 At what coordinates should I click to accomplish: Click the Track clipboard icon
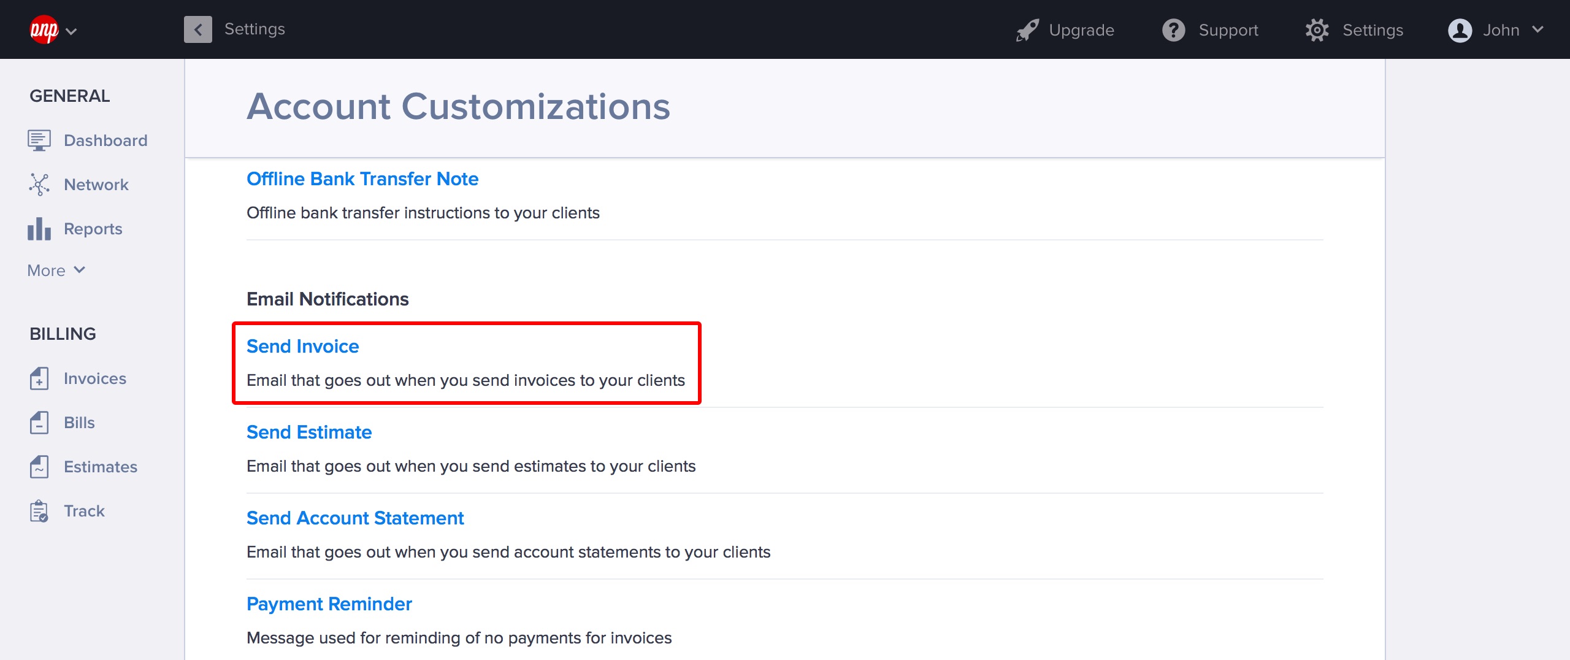click(x=39, y=511)
